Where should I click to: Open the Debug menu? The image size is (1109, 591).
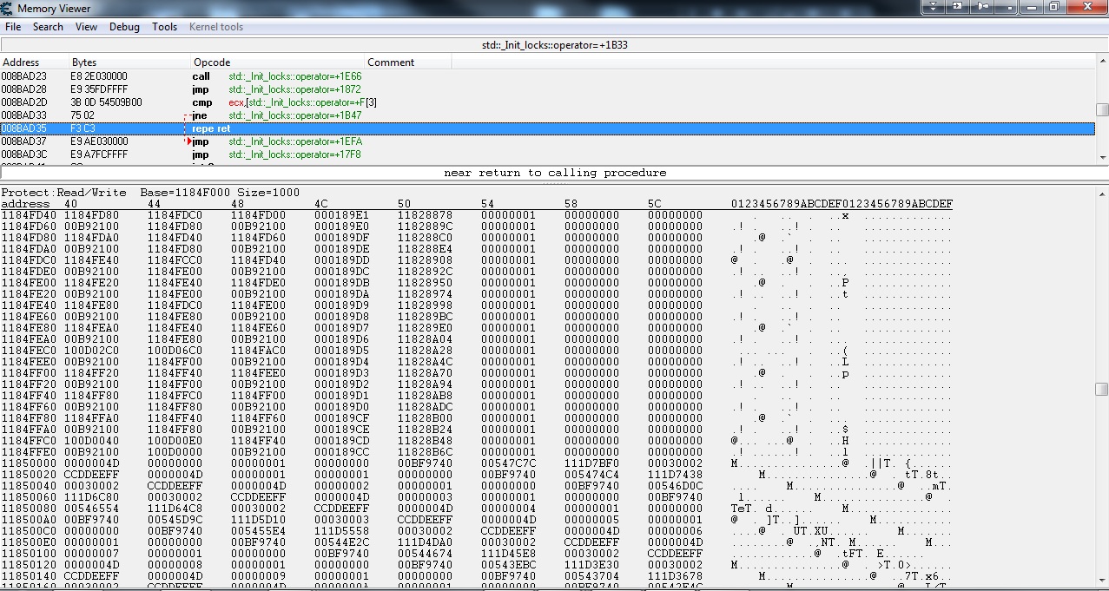pyautogui.click(x=124, y=27)
